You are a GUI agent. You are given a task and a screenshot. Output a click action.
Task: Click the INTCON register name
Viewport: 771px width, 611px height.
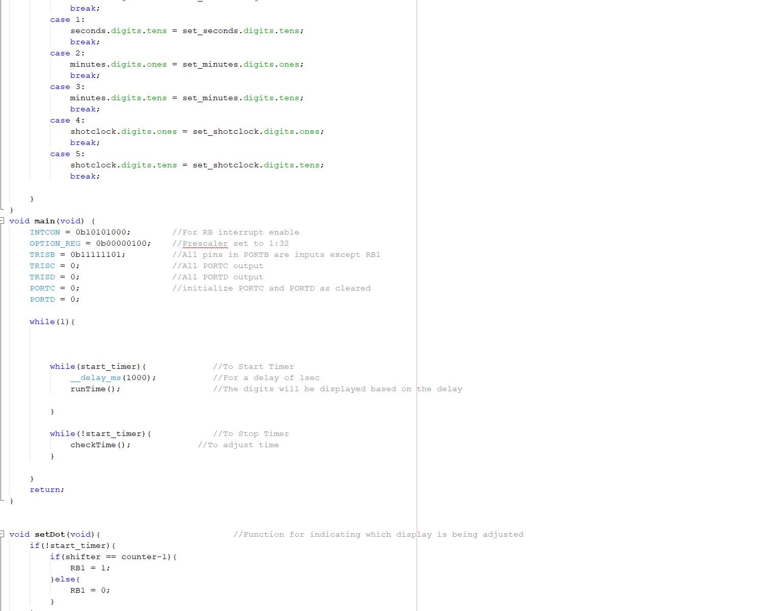(45, 232)
